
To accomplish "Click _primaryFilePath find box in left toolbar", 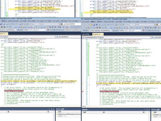I will 72,24.
